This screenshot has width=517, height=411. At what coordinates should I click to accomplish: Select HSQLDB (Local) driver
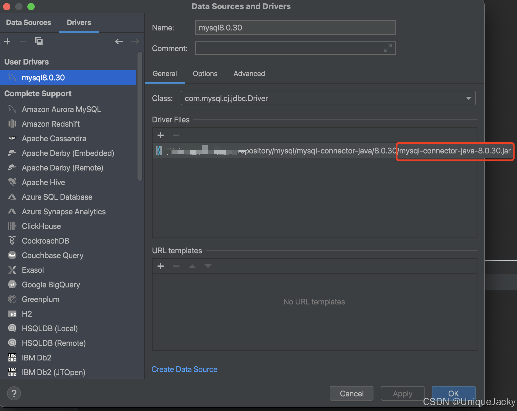coord(68,328)
